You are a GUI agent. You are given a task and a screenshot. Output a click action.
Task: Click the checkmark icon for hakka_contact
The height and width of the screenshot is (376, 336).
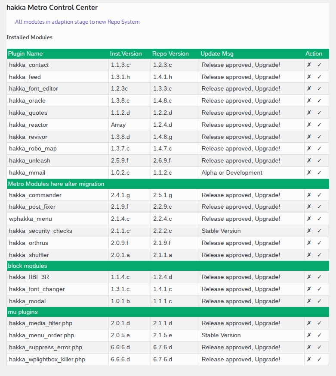(x=319, y=65)
